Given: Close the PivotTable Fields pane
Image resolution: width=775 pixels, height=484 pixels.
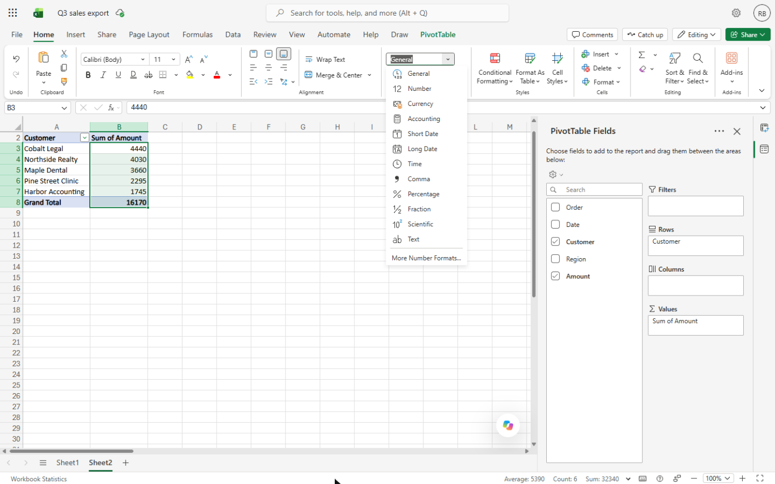Looking at the screenshot, I should pos(737,132).
